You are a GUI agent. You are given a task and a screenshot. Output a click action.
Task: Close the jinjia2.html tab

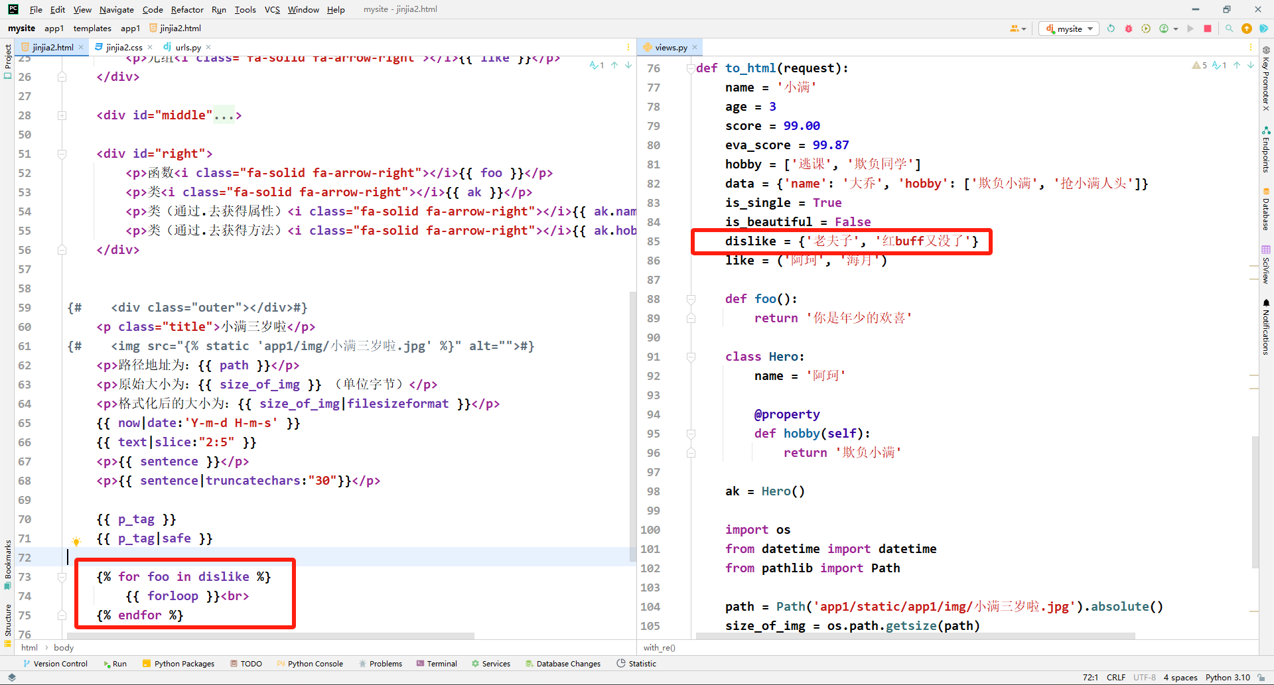click(81, 47)
